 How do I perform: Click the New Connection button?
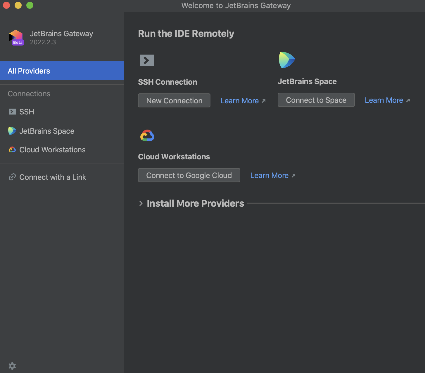click(x=174, y=100)
